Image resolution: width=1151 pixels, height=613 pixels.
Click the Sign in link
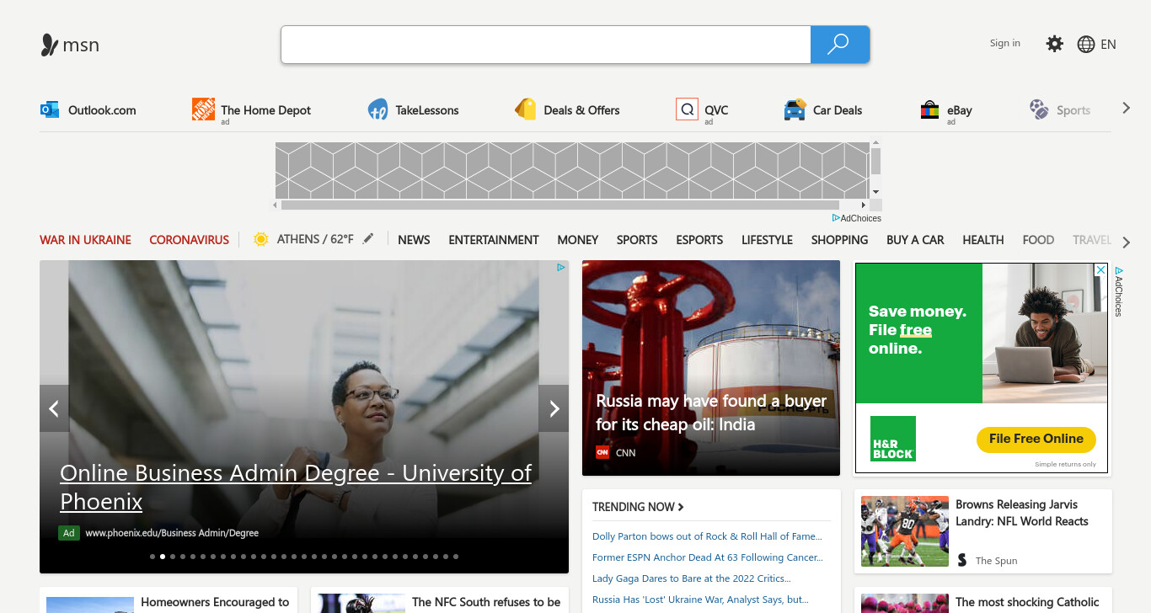tap(1005, 43)
